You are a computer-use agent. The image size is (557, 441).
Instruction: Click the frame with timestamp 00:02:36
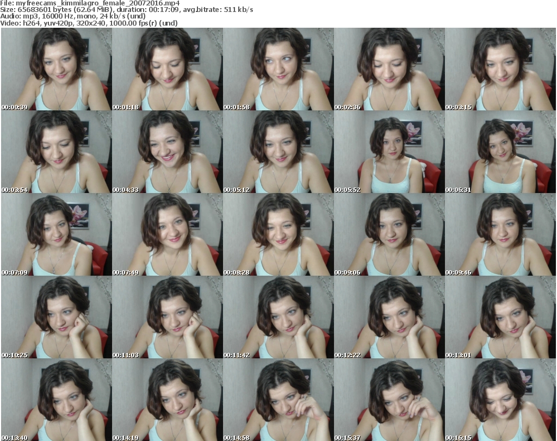389,69
